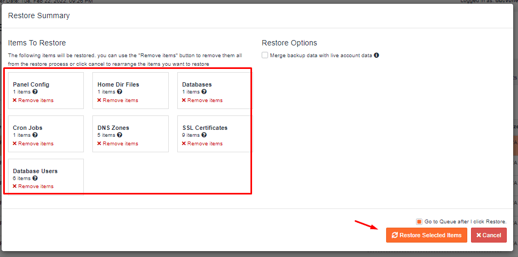Remove items from SSL Certificates

202,144
